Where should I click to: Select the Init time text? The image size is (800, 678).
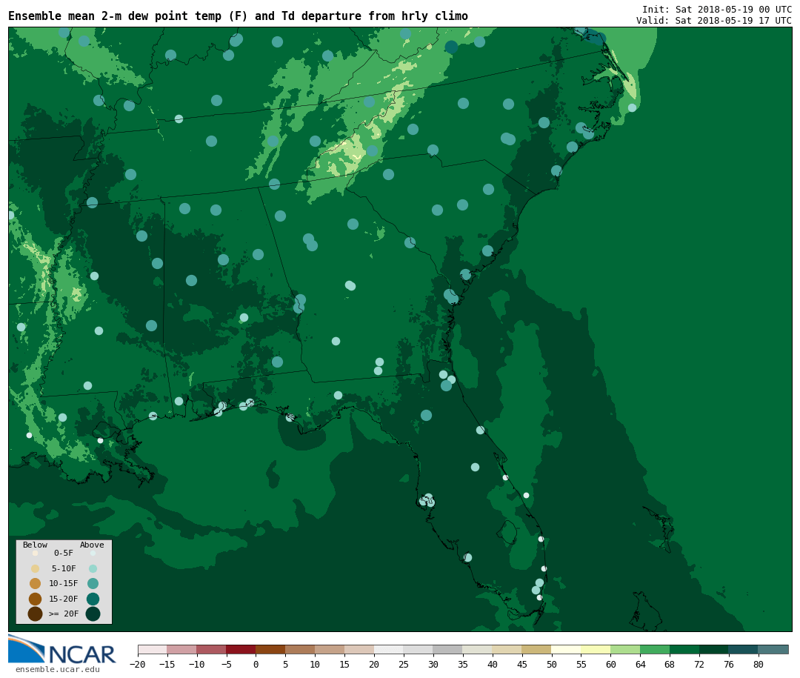click(x=717, y=9)
